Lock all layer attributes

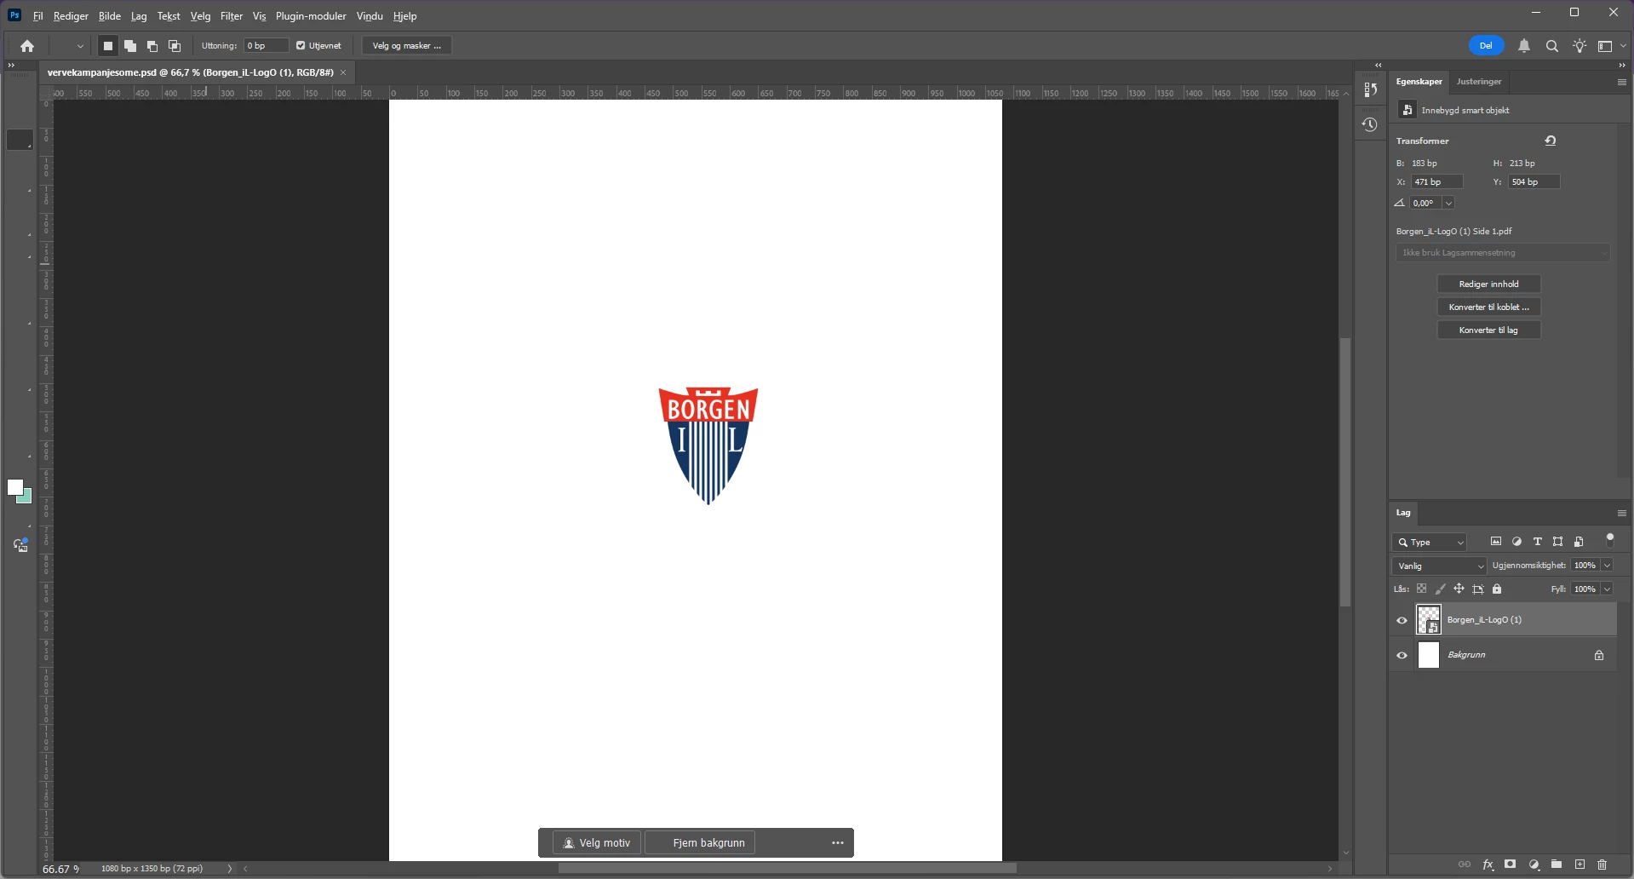click(1497, 589)
